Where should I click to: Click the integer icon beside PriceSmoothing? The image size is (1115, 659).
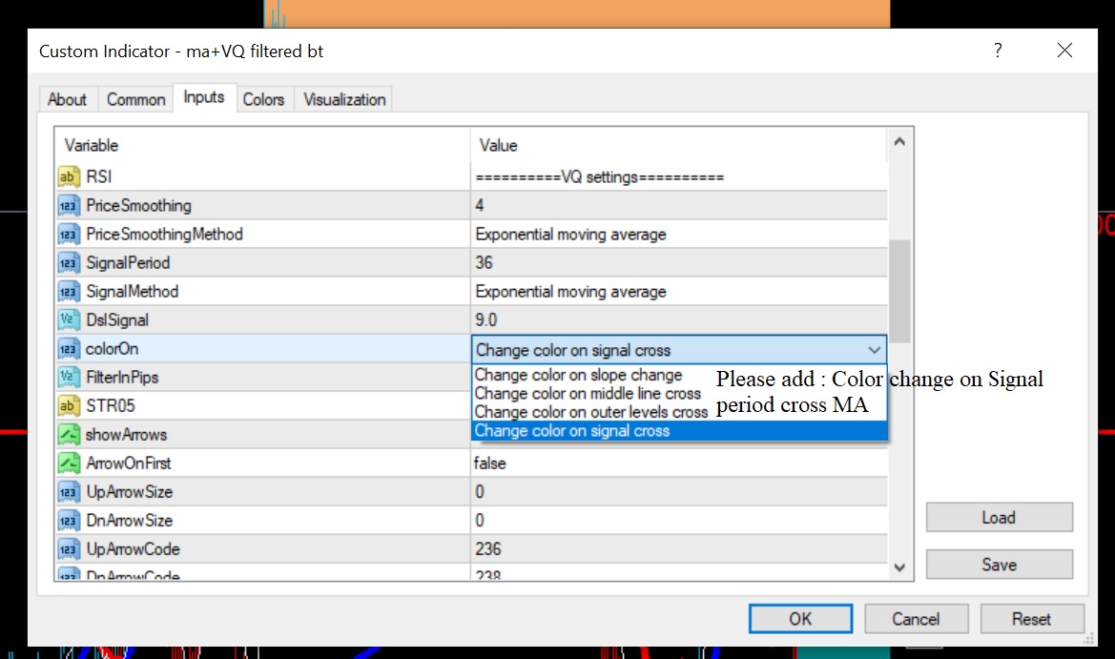[69, 205]
